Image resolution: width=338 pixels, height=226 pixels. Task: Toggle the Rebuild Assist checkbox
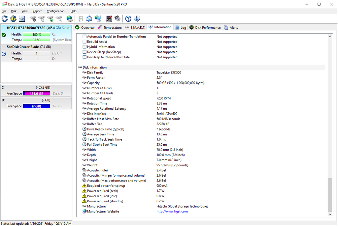tap(84, 42)
